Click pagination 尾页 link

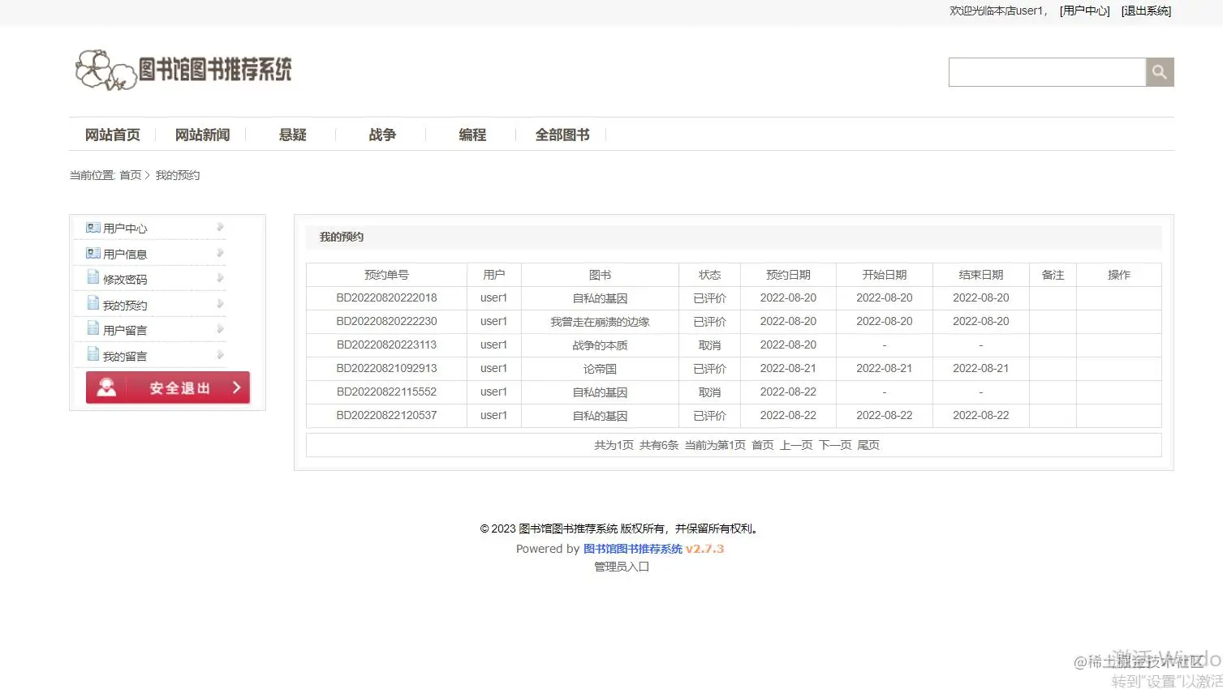(868, 445)
